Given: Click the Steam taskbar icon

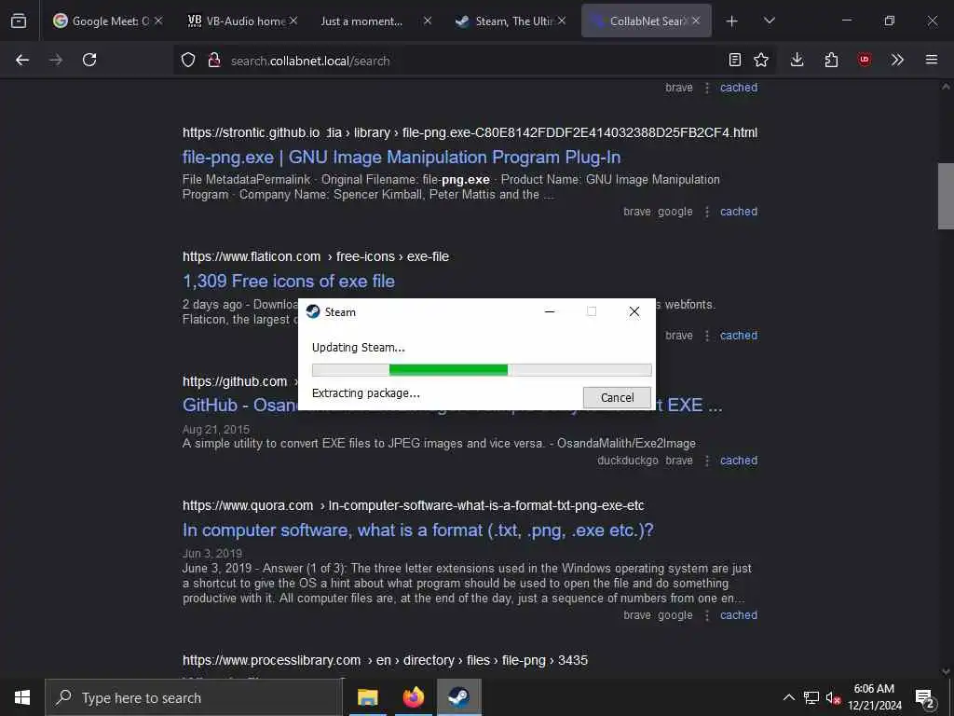Looking at the screenshot, I should [x=458, y=697].
